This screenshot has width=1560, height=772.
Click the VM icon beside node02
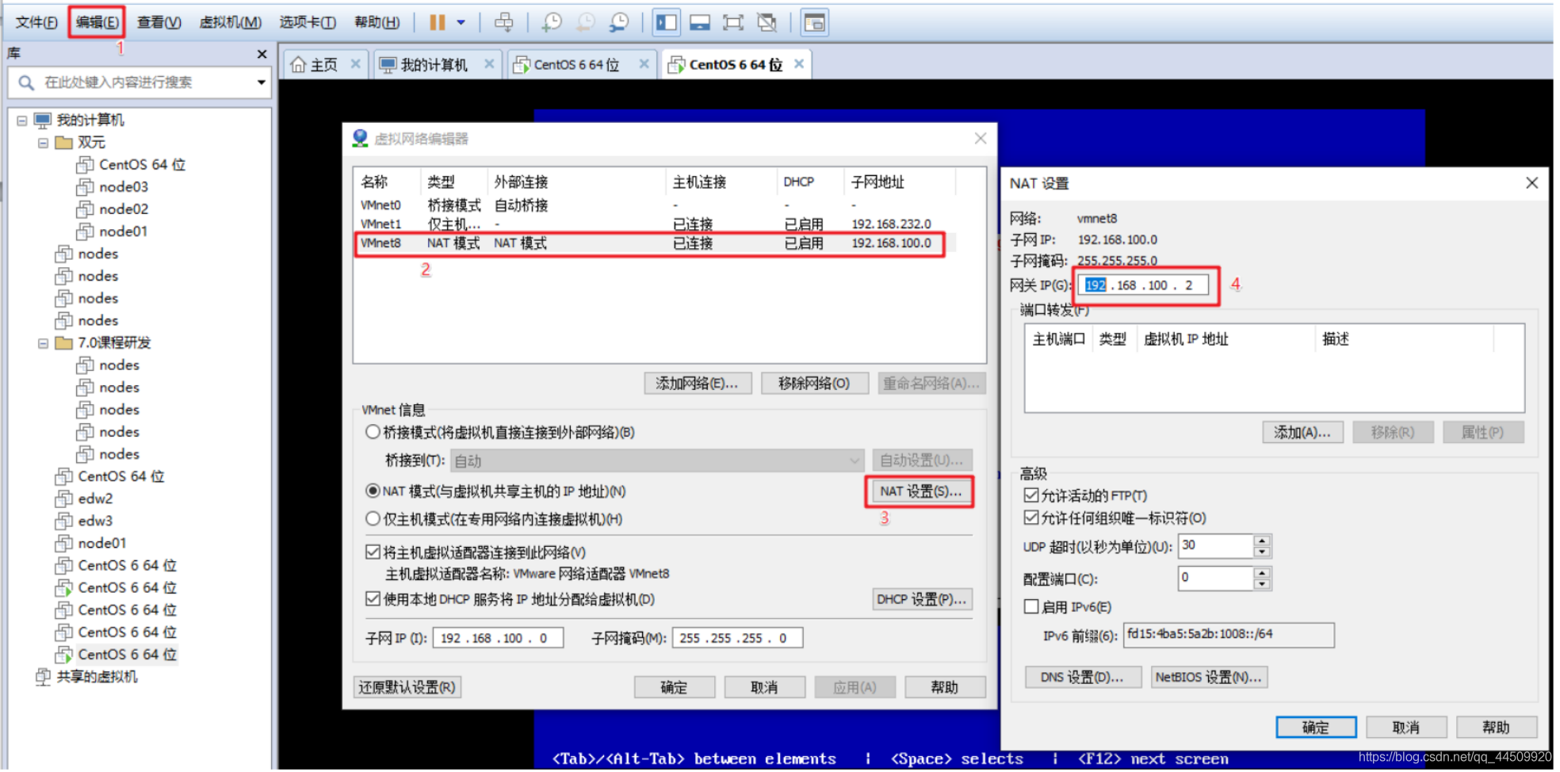pyautogui.click(x=85, y=209)
